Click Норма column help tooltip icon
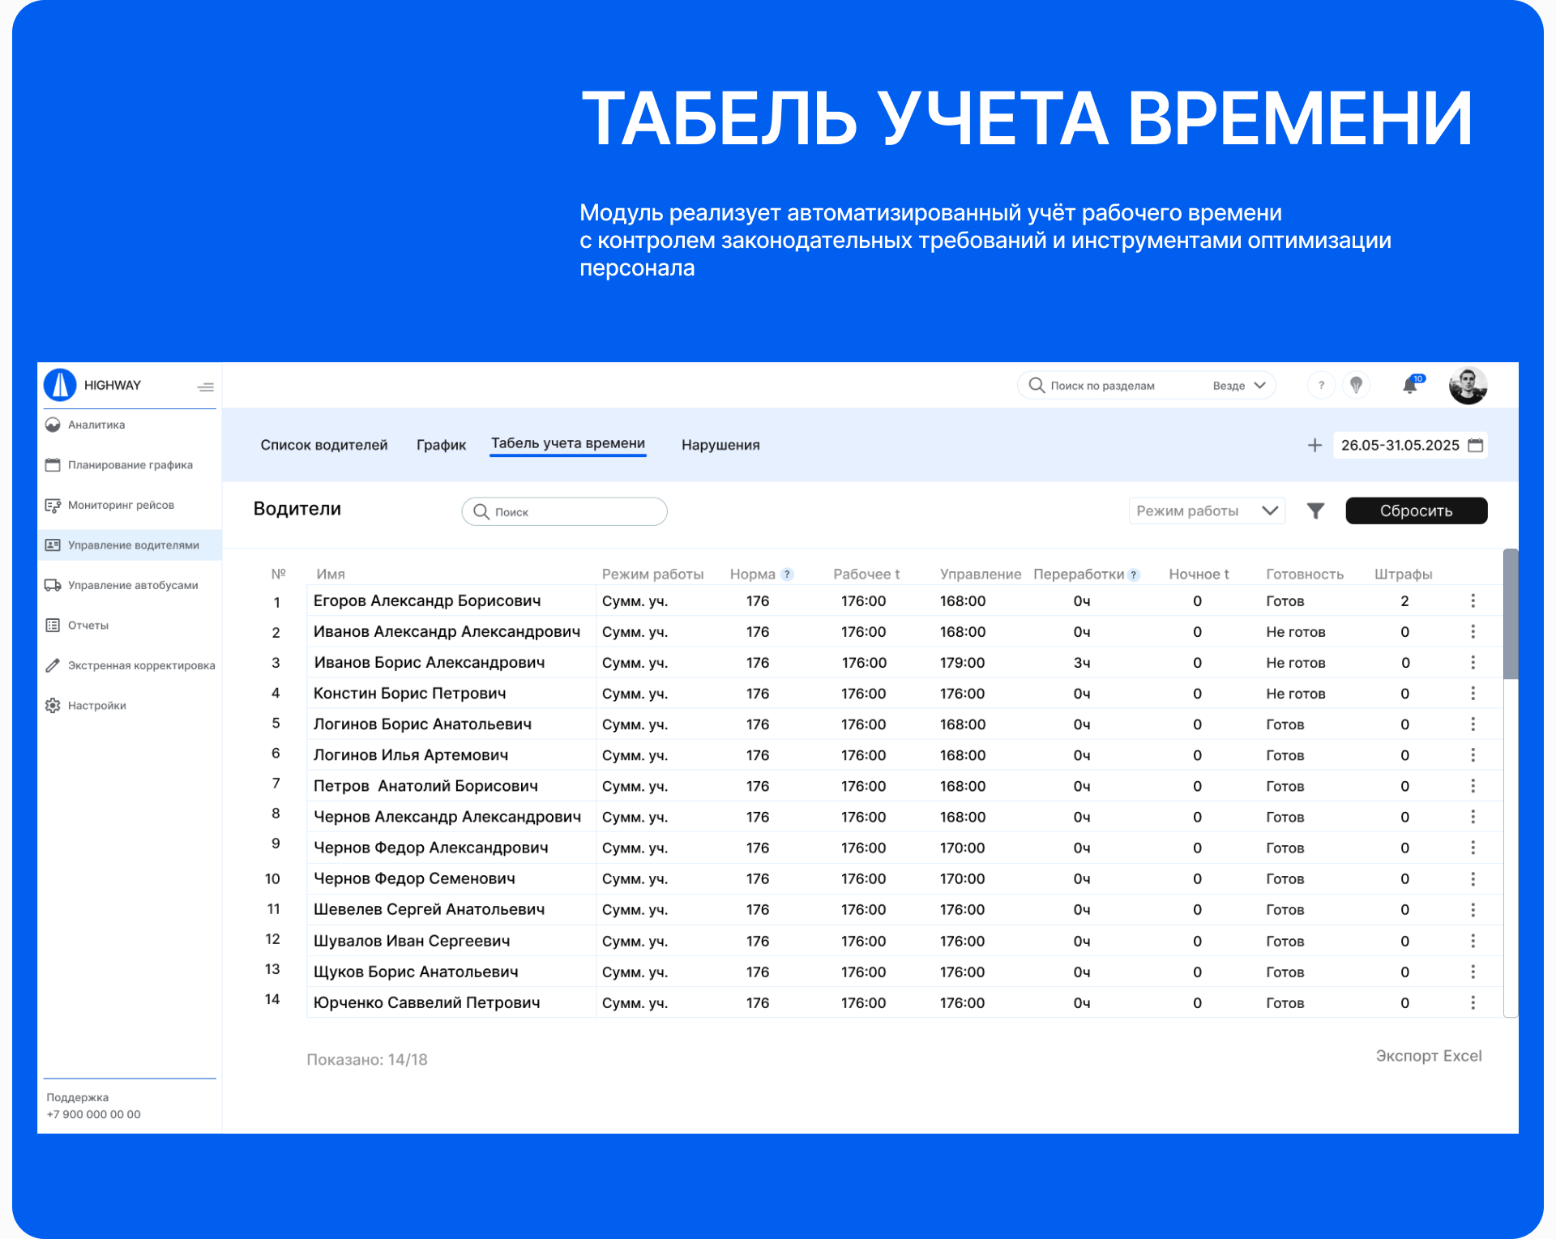This screenshot has width=1556, height=1239. tap(787, 575)
